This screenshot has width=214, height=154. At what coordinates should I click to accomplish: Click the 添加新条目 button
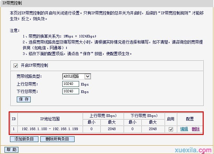[x=24, y=139]
